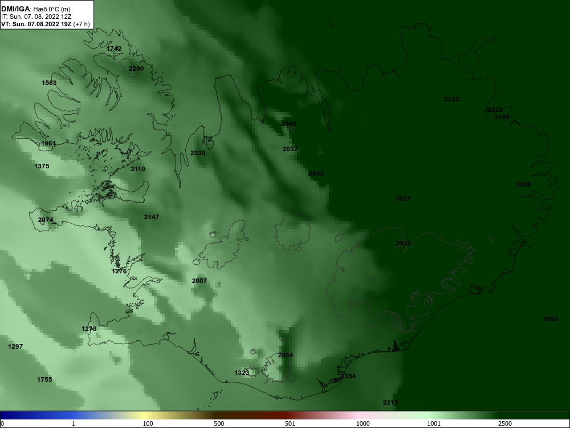The height and width of the screenshot is (428, 570).
Task: Click the VT valid time 19Z line
Action: tap(46, 24)
